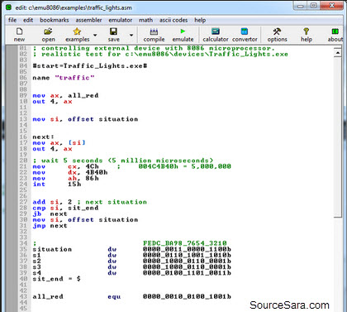Open the math menu

pyautogui.click(x=145, y=20)
